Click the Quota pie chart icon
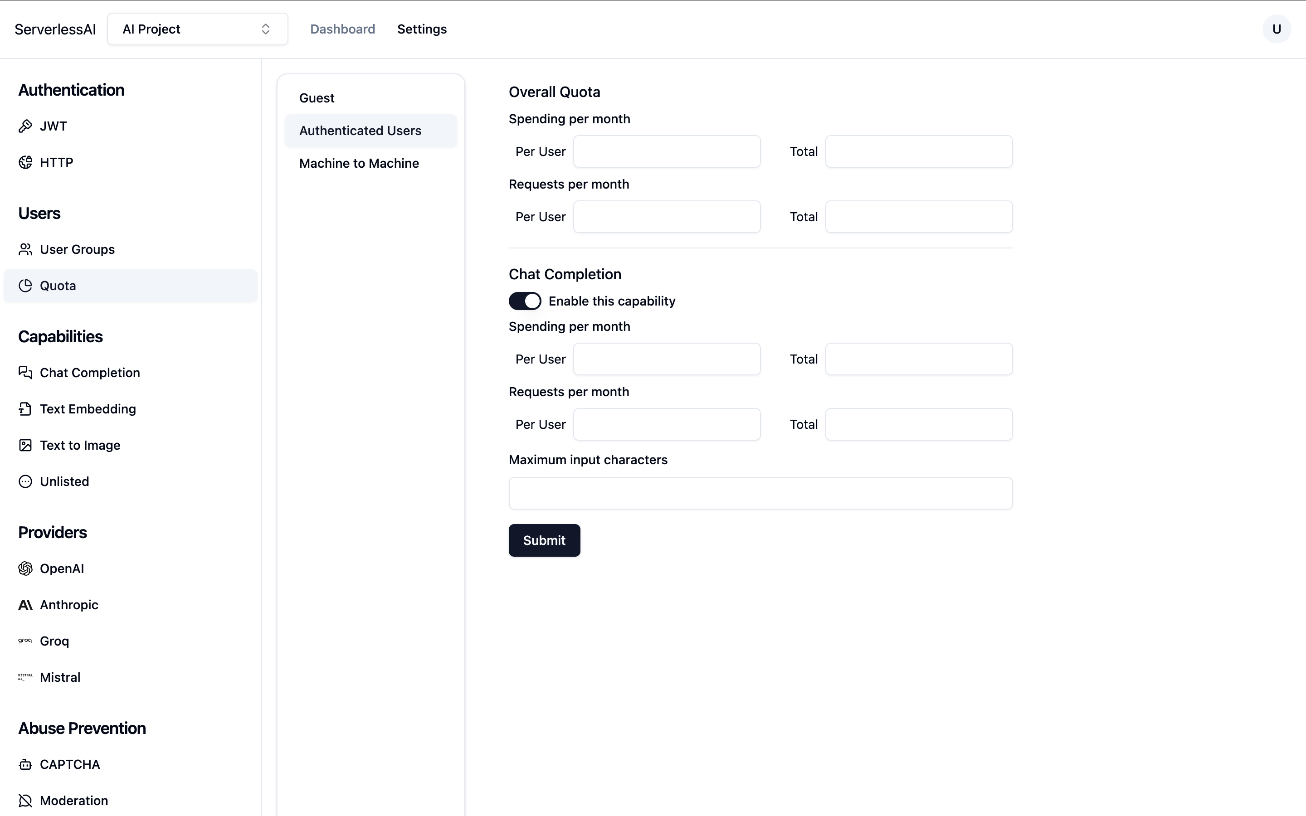This screenshot has height=816, width=1306. pos(25,286)
